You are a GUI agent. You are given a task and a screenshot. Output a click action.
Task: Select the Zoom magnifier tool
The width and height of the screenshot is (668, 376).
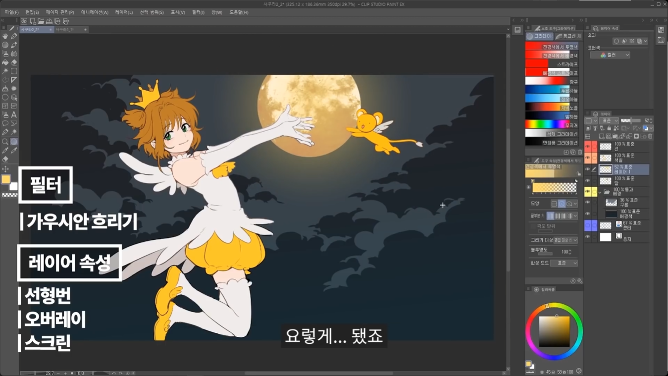tap(5, 142)
